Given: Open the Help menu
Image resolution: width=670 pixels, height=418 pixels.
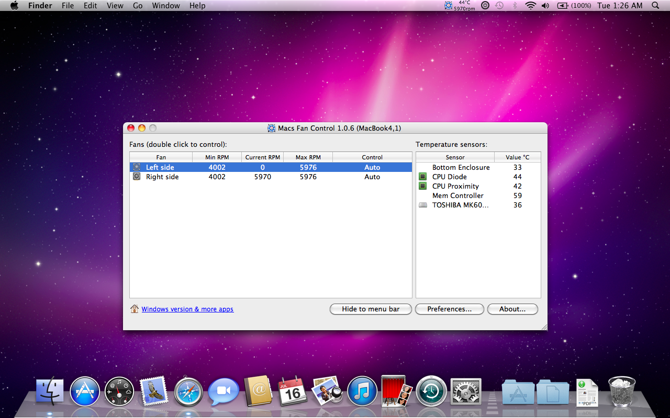Looking at the screenshot, I should [197, 5].
